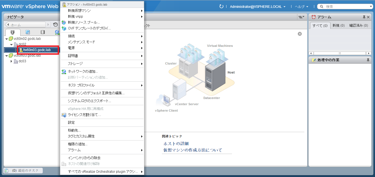Click the assign license icon
375x177 pixels.
tap(64, 115)
